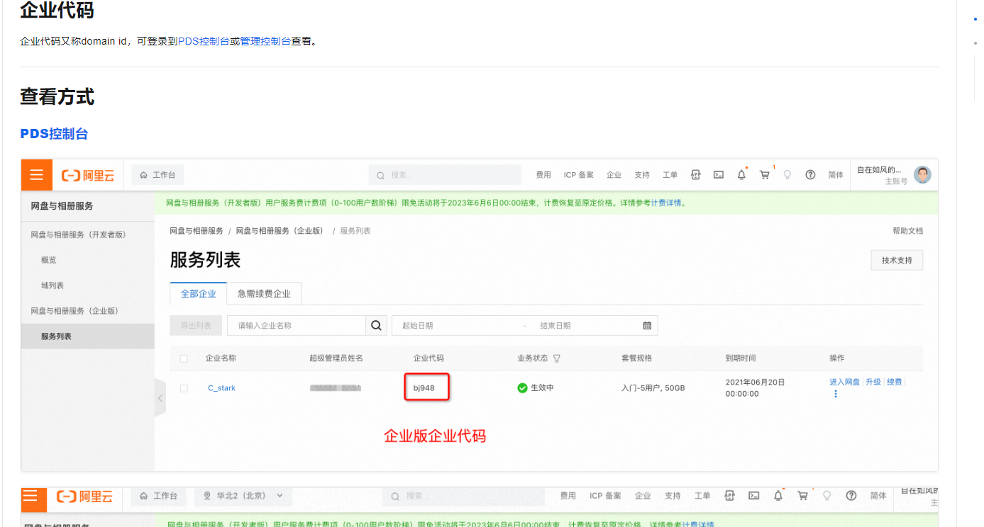Click the Alibaba Cloud logo in lower console screenshot
This screenshot has height=527, width=984.
coord(85,497)
